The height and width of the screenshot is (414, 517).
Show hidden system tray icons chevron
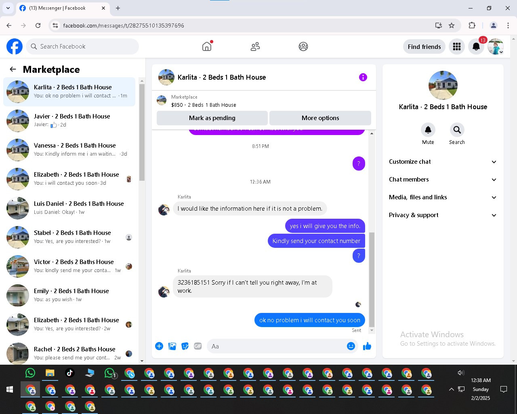tap(451, 389)
